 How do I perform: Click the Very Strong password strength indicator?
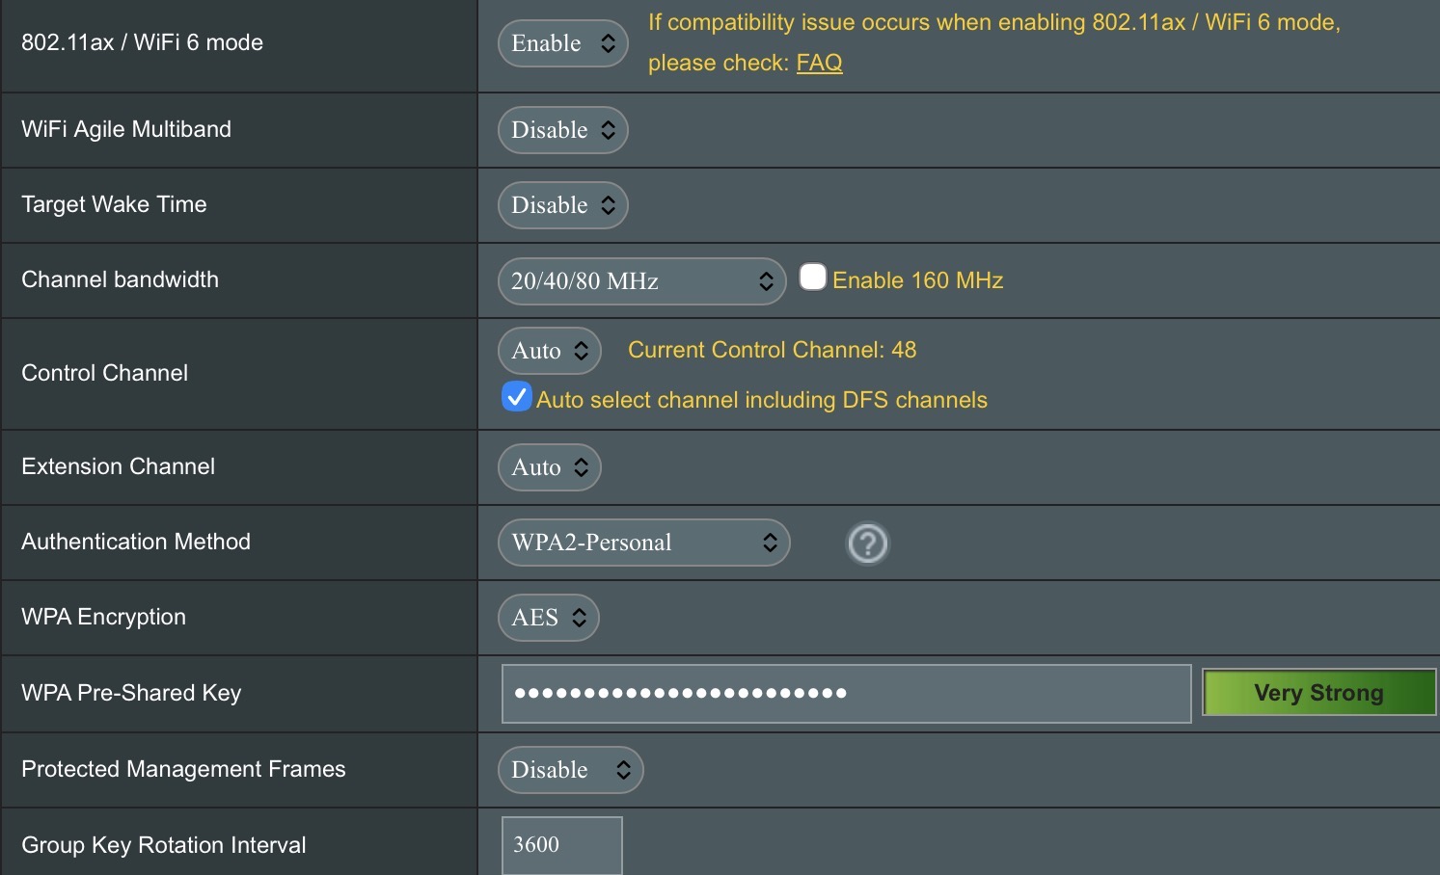tap(1318, 693)
